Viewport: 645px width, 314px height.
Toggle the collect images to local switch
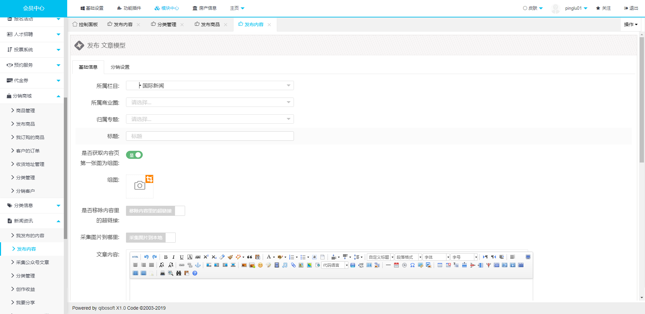pos(150,238)
